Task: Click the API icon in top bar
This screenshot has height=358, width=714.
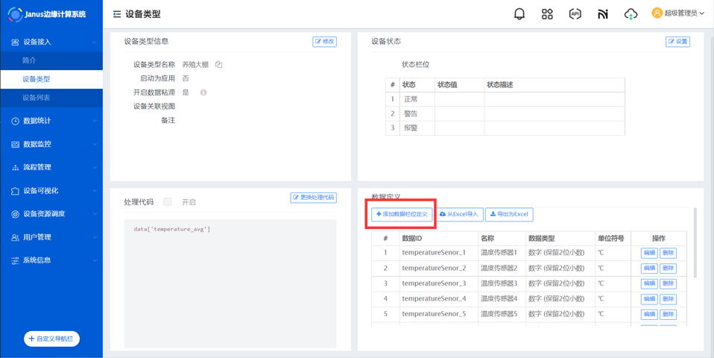Action: [575, 13]
